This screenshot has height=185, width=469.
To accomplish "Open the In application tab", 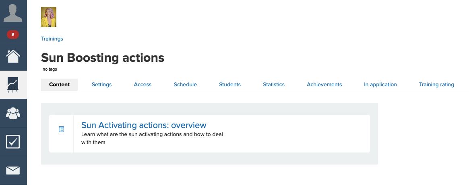I will (x=380, y=85).
